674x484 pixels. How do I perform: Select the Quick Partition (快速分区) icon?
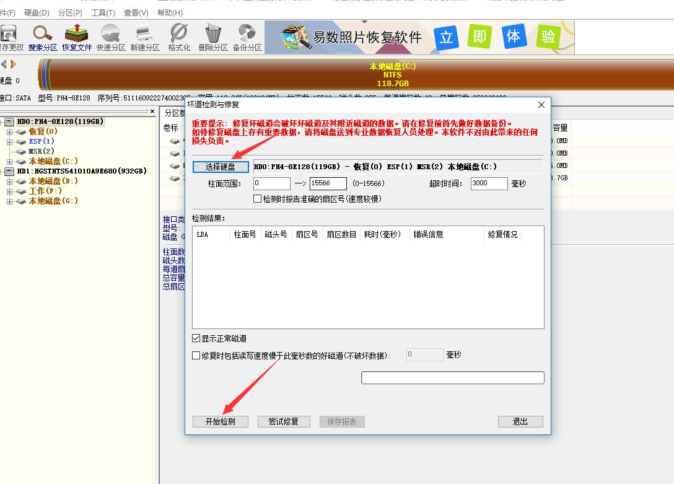[x=111, y=37]
